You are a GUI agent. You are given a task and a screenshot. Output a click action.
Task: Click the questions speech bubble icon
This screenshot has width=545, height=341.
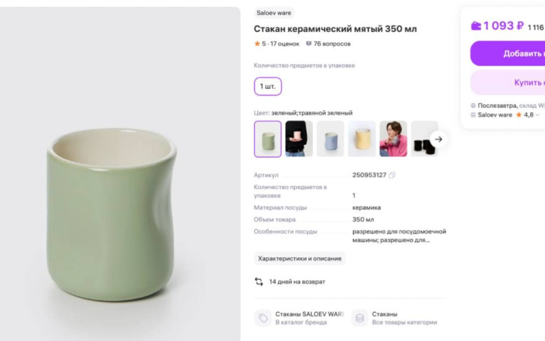(308, 44)
